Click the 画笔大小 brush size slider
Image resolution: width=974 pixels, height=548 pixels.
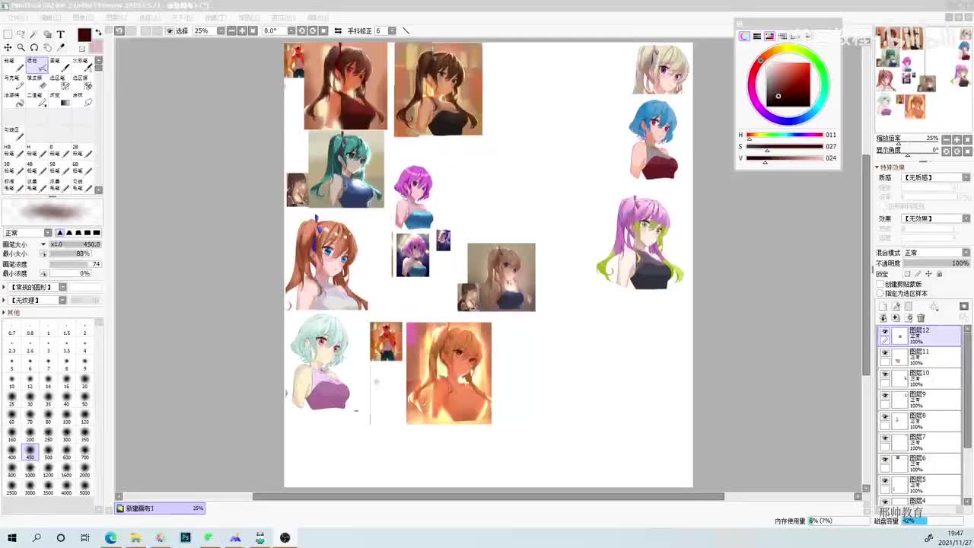click(75, 244)
